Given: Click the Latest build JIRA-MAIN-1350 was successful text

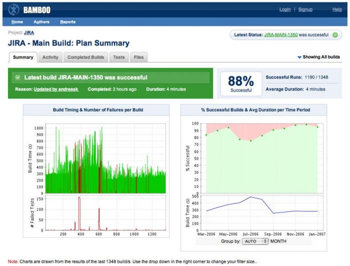Looking at the screenshot, I should pos(86,78).
